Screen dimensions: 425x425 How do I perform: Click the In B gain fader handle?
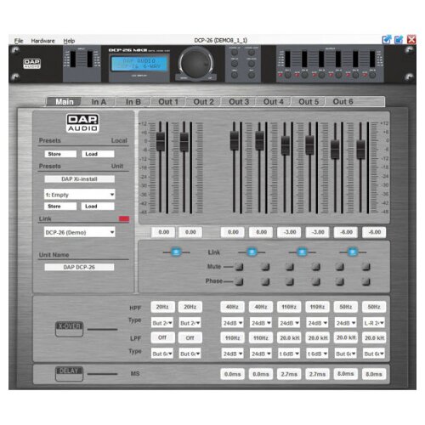(184, 141)
